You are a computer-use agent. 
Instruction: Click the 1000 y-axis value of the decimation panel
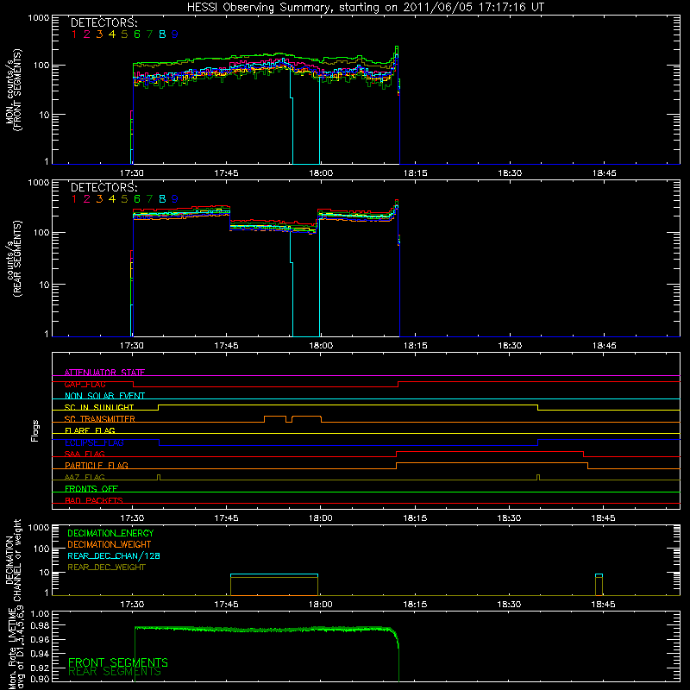[39, 528]
